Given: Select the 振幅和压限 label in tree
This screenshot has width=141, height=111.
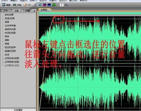Looking at the screenshot, I should coord(10,51).
